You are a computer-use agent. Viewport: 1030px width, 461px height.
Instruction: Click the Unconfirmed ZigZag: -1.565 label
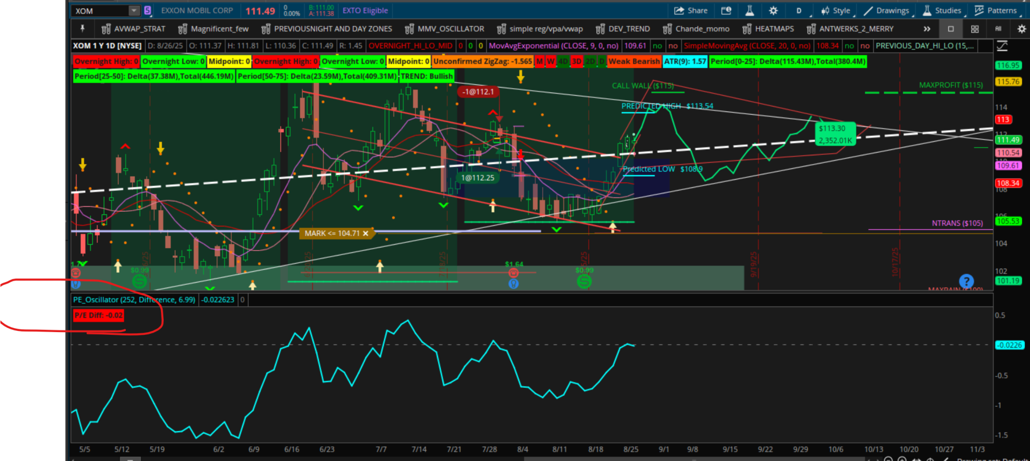tap(482, 61)
